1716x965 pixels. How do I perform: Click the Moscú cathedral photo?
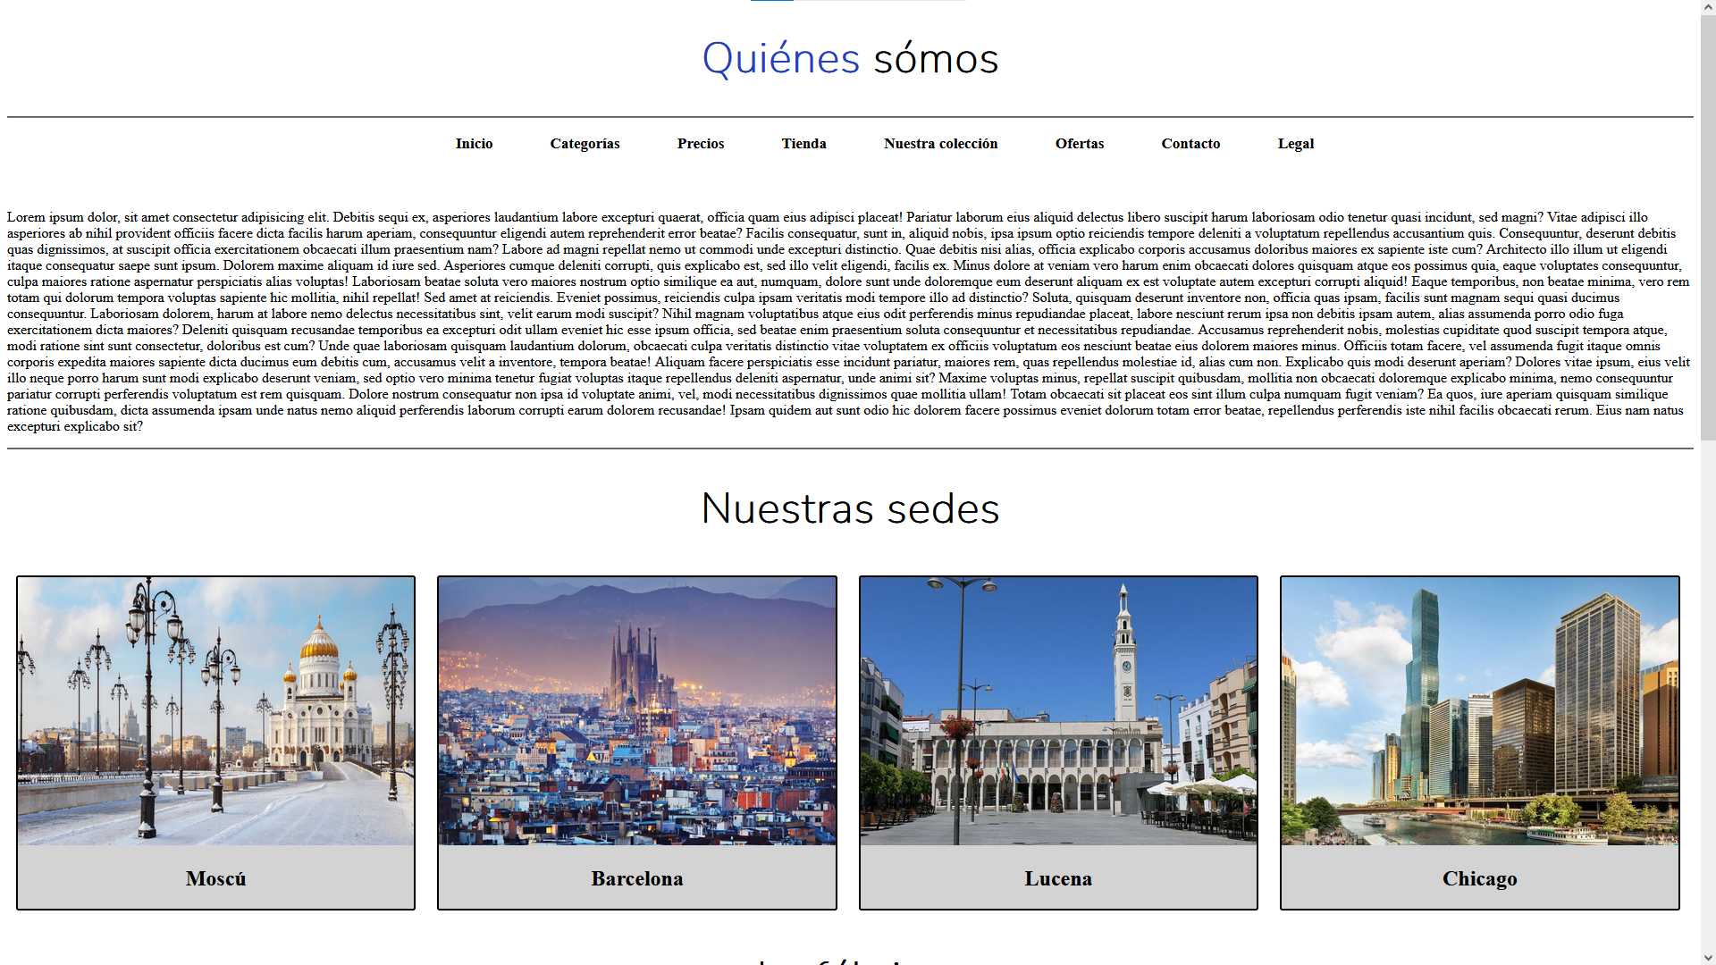coord(215,711)
